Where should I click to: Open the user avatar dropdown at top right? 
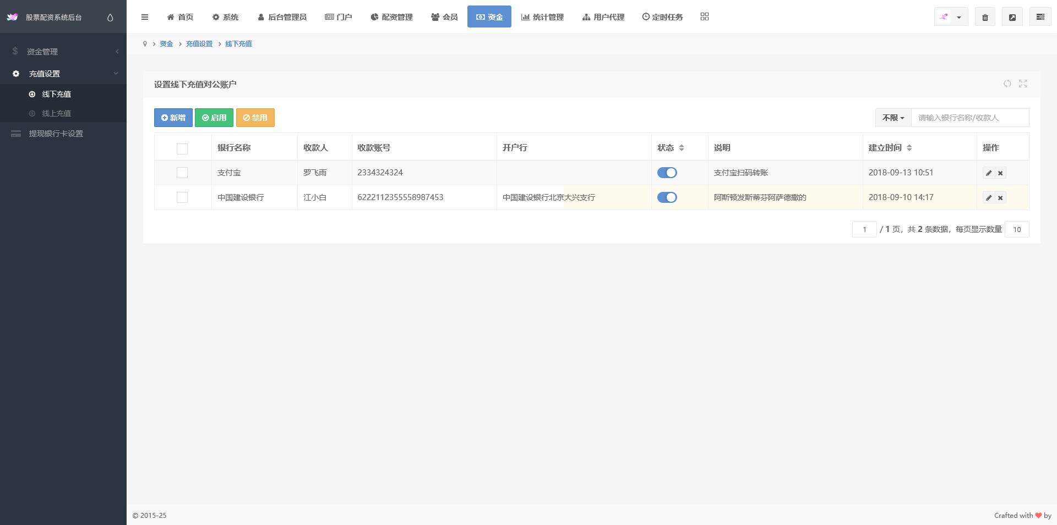951,17
